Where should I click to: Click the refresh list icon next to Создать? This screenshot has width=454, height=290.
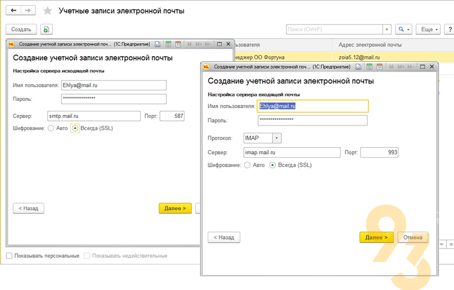47,30
